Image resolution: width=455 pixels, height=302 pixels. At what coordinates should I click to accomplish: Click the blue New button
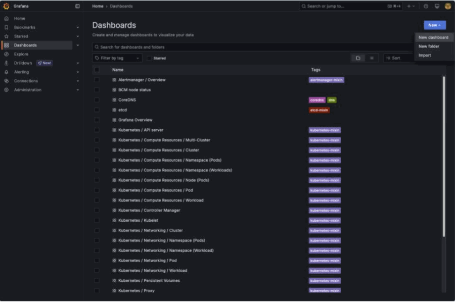pyautogui.click(x=434, y=25)
